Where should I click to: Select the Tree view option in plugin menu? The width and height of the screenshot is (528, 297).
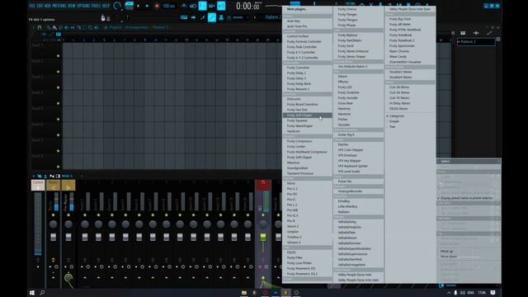(x=393, y=126)
